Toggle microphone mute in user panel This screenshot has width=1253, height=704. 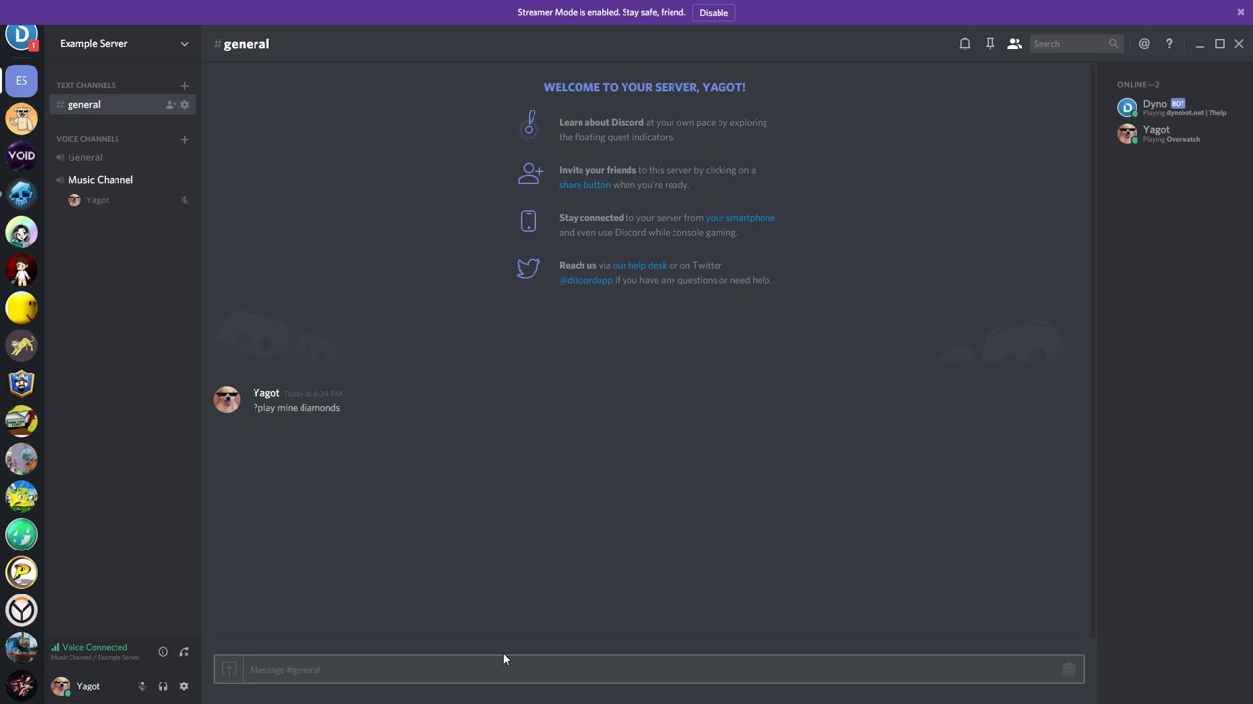pyautogui.click(x=142, y=686)
